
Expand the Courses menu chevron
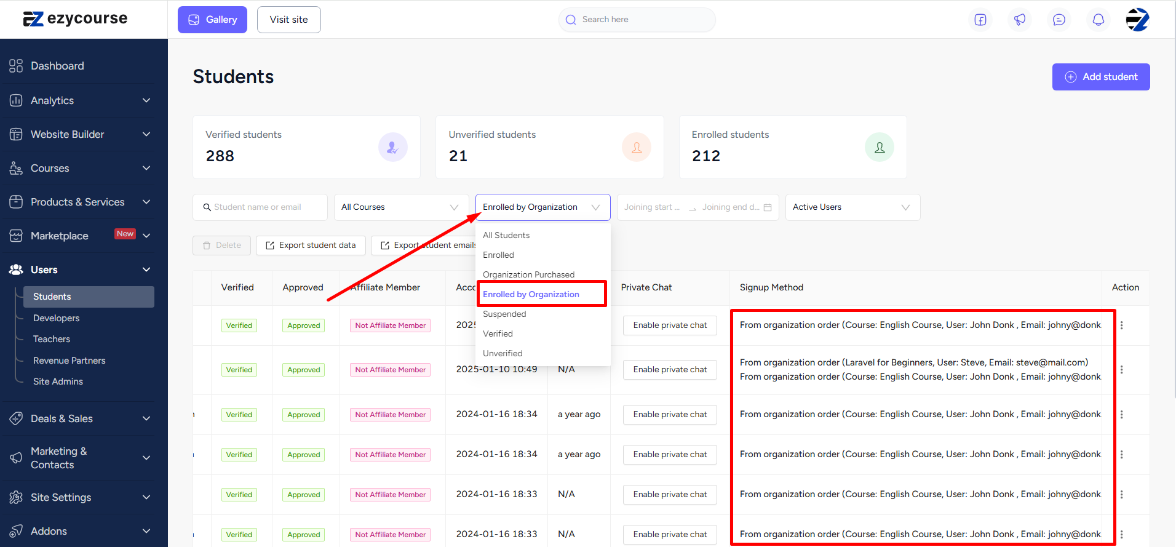coord(146,168)
